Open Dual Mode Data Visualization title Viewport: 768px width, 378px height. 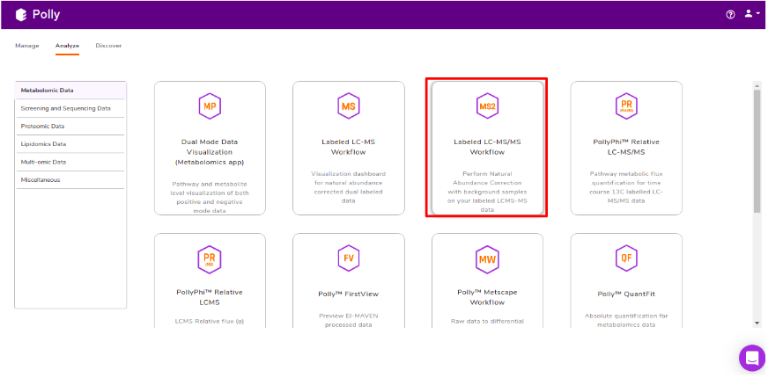point(210,152)
